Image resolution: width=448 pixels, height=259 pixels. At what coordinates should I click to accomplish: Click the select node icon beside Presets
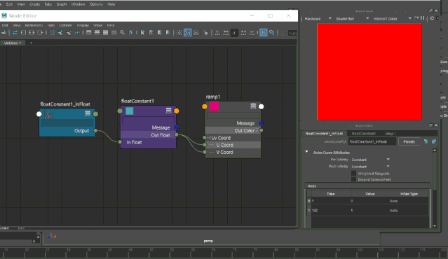pos(426,141)
